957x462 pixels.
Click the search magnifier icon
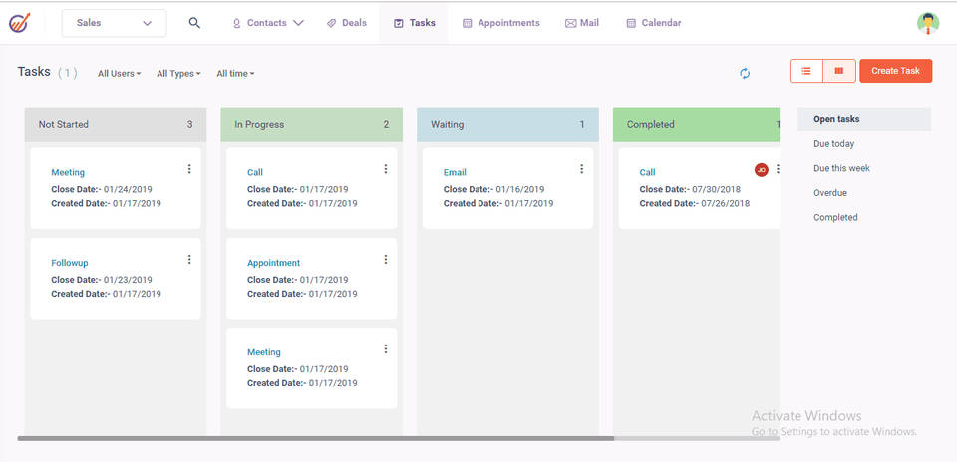click(194, 23)
